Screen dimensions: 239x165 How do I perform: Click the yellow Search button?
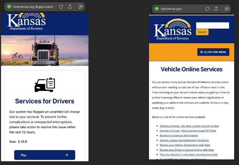pos(202,32)
